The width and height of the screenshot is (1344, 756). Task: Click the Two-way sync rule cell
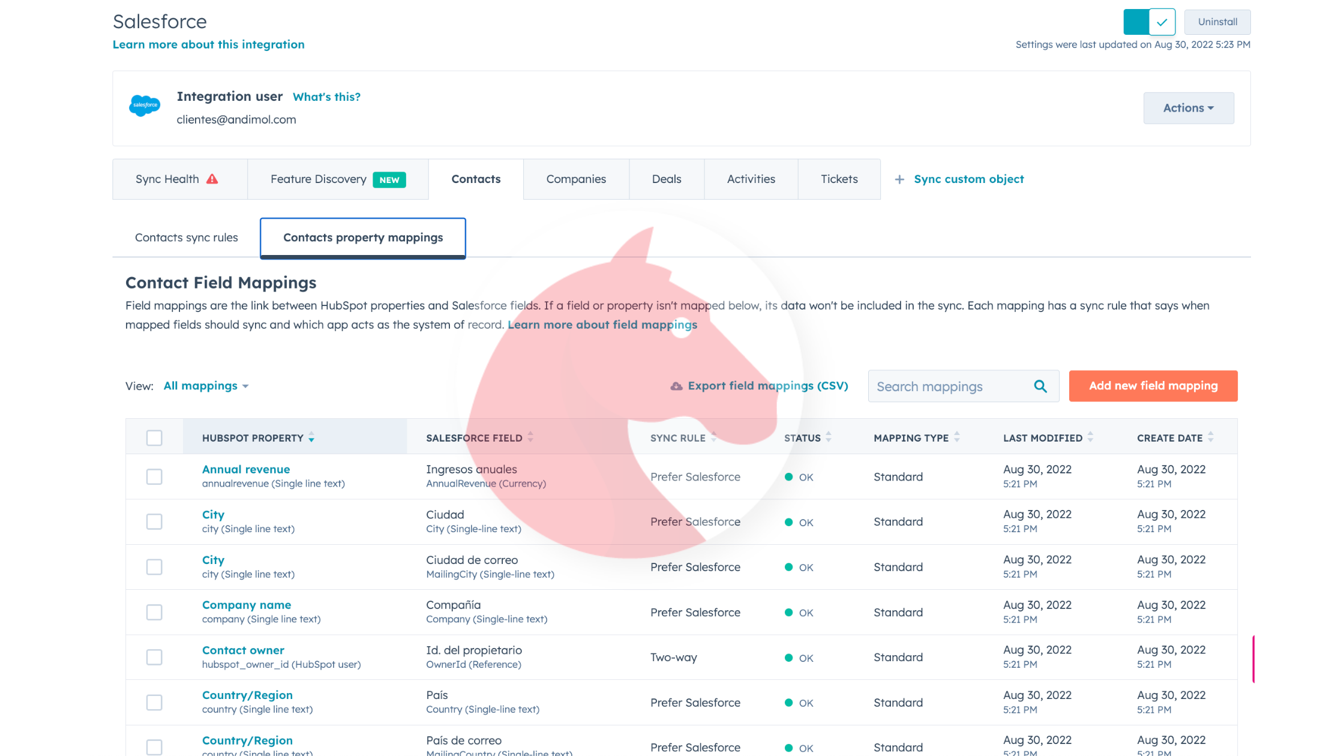point(673,658)
